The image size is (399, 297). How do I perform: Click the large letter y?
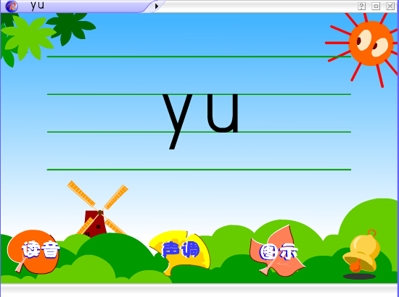coord(177,122)
